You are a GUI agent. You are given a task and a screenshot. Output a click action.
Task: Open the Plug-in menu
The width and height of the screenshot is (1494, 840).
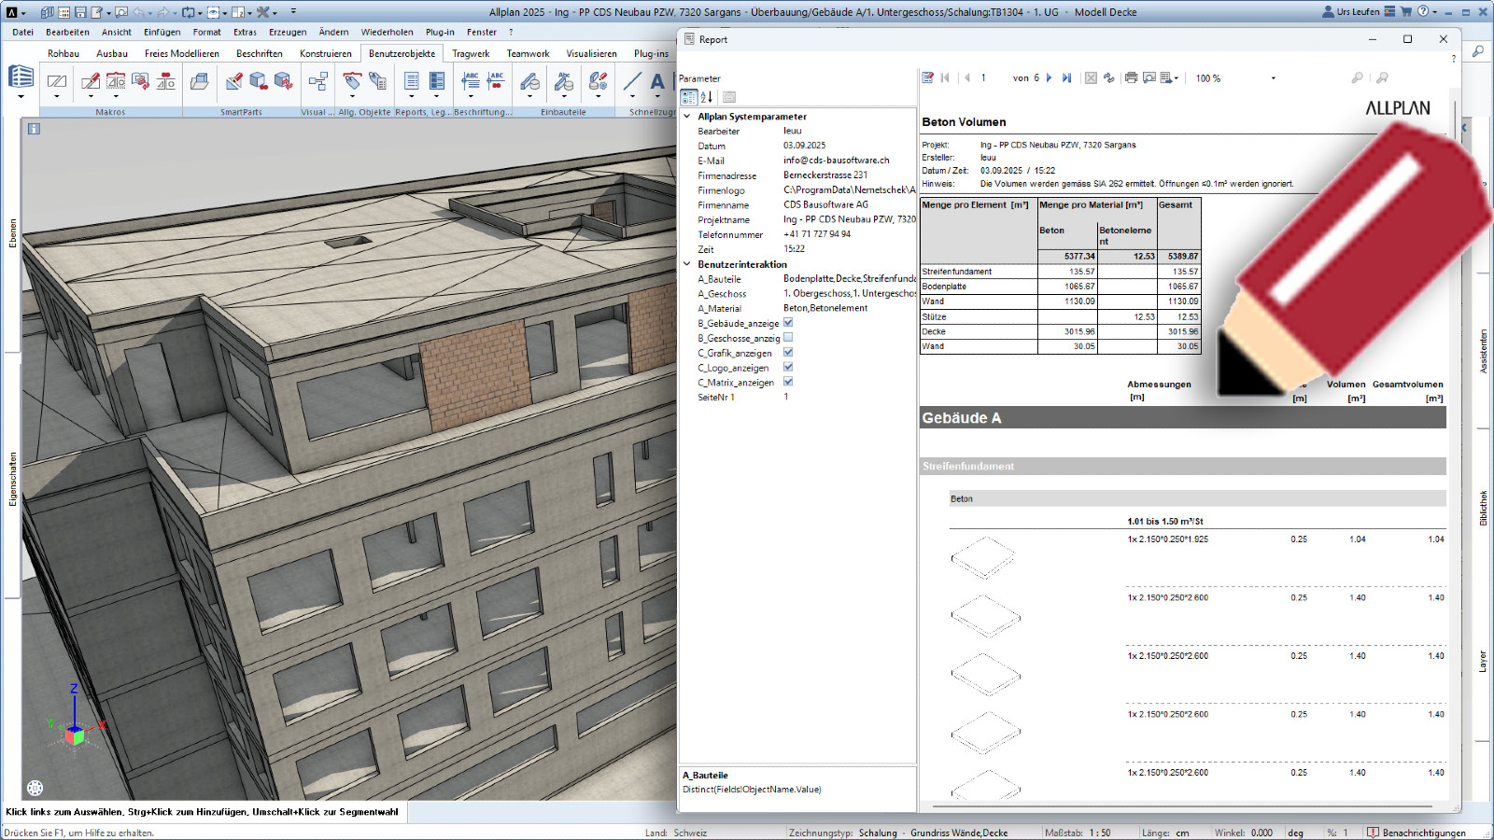click(440, 32)
